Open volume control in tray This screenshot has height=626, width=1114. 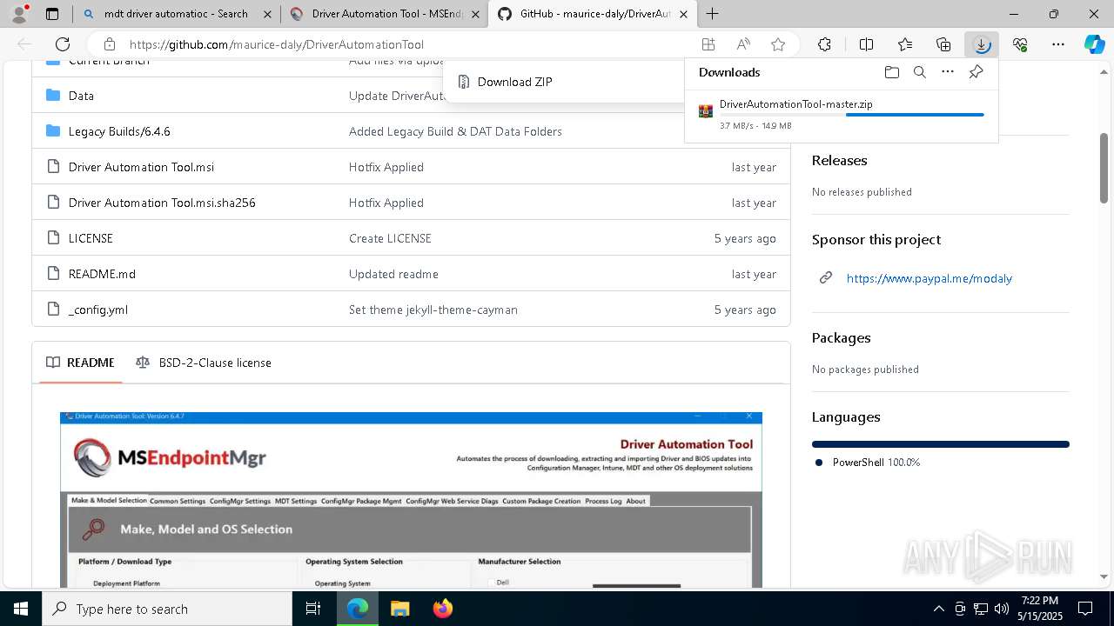pos(1001,609)
